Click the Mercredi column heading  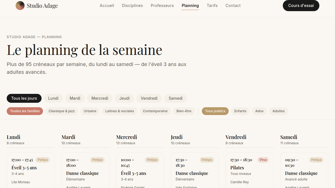click(126, 137)
